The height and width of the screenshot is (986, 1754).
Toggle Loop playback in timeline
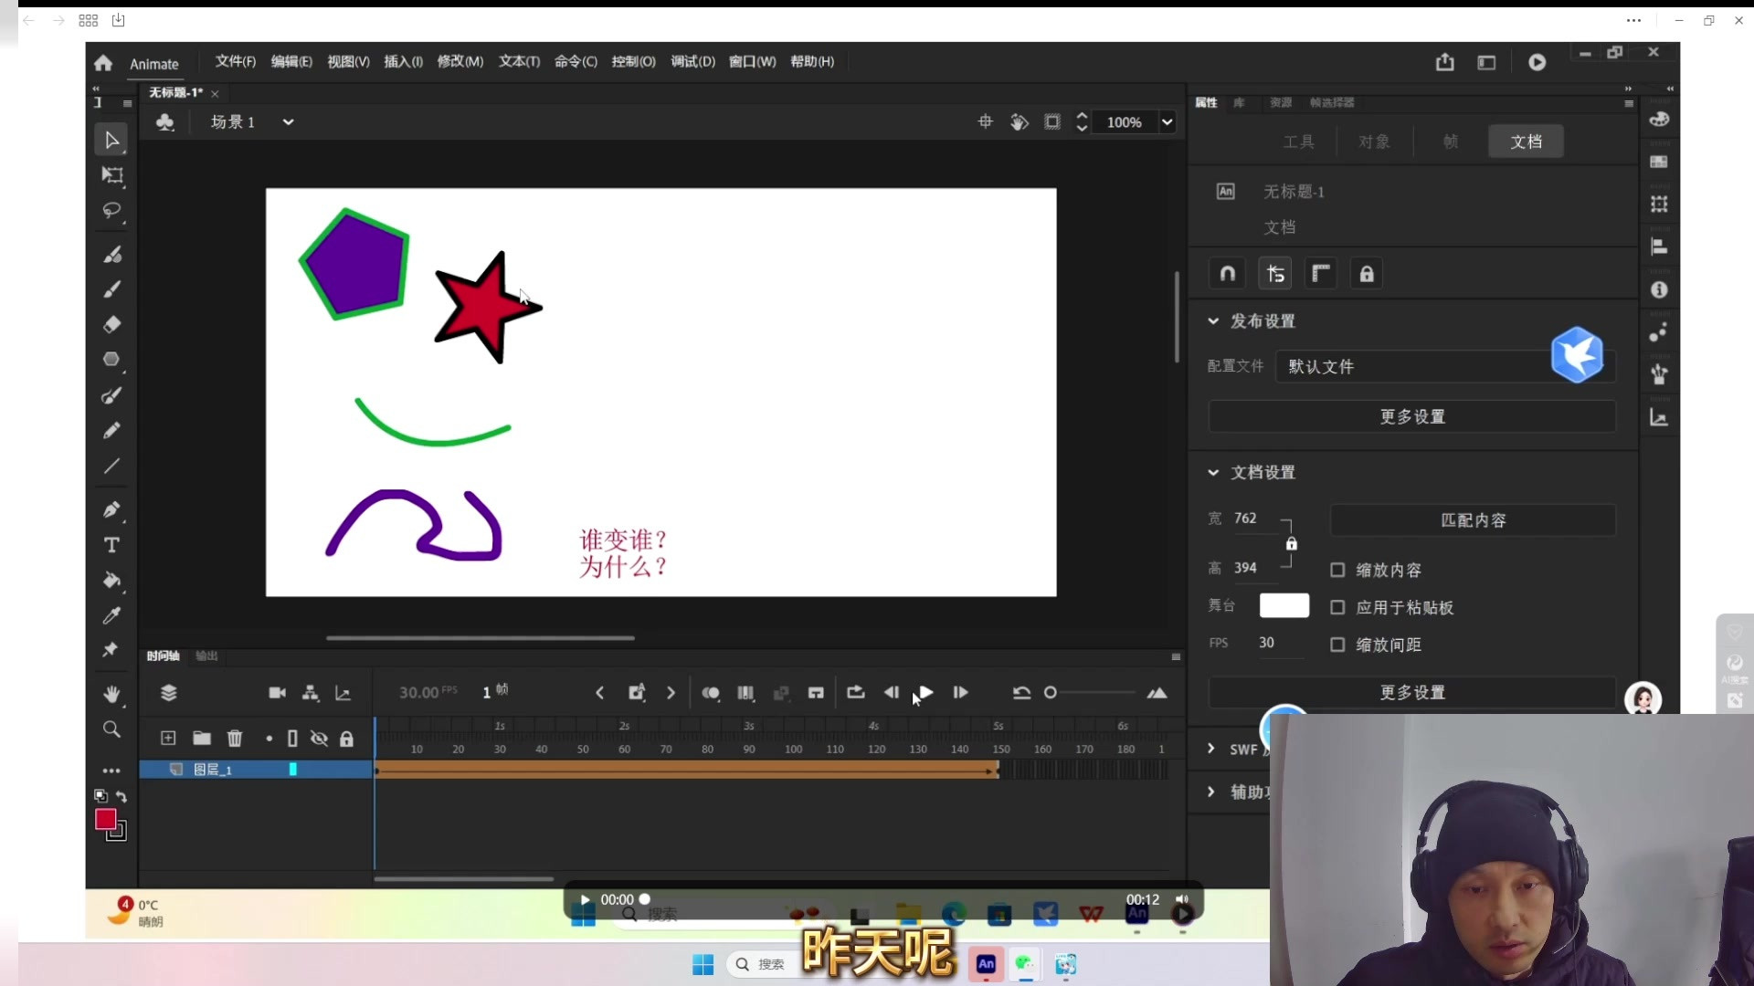click(855, 693)
